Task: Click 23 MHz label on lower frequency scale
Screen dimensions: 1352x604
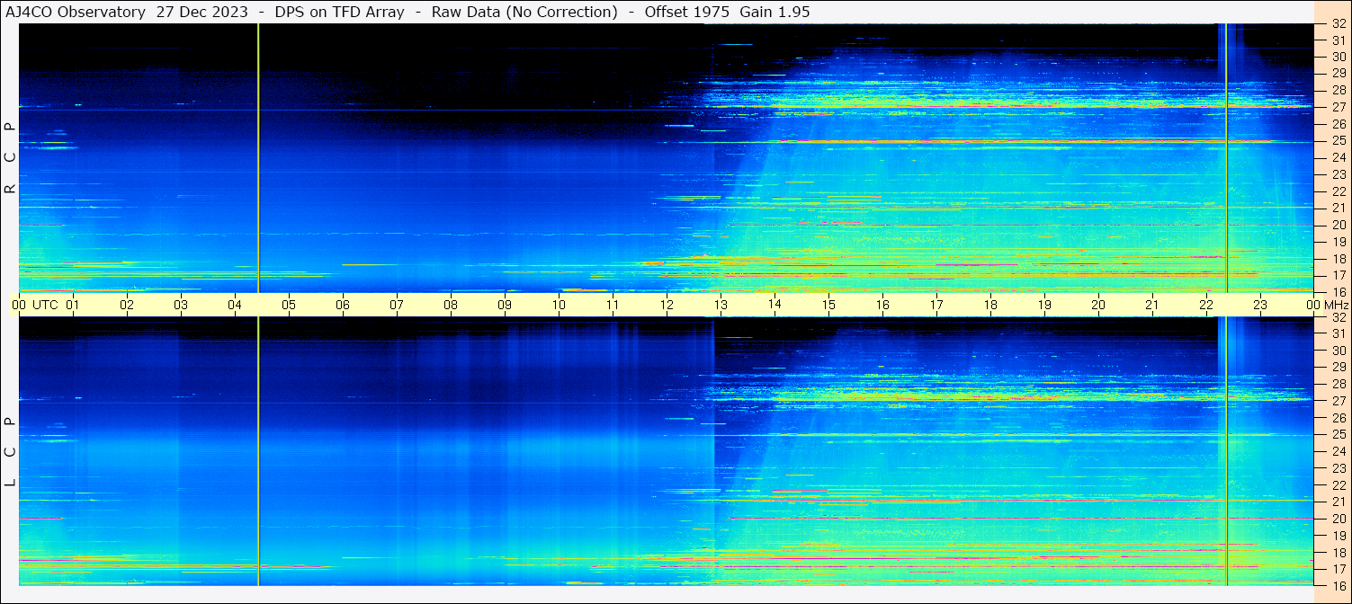Action: pos(1338,468)
